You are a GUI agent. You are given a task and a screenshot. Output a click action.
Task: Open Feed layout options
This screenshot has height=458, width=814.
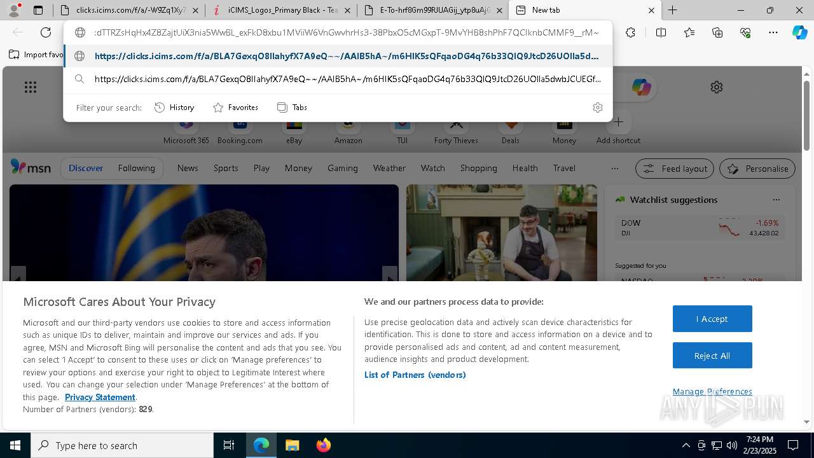point(675,169)
